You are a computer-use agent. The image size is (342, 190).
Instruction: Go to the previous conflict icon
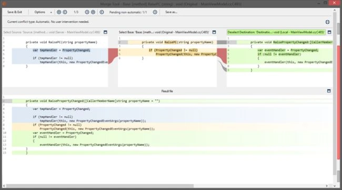point(65,12)
